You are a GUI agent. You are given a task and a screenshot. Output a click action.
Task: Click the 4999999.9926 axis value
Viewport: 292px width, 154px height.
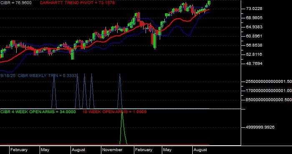(x=260, y=127)
